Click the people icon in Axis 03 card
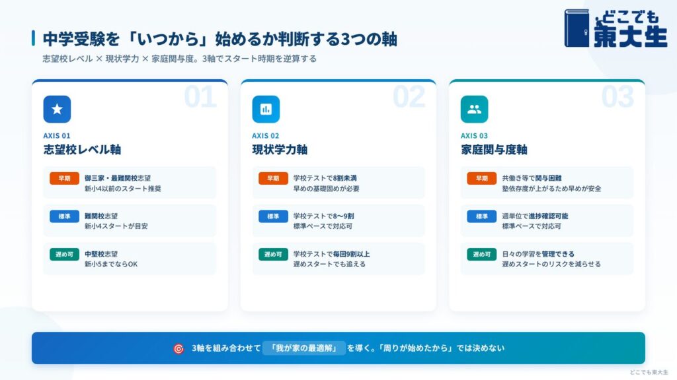 (475, 109)
